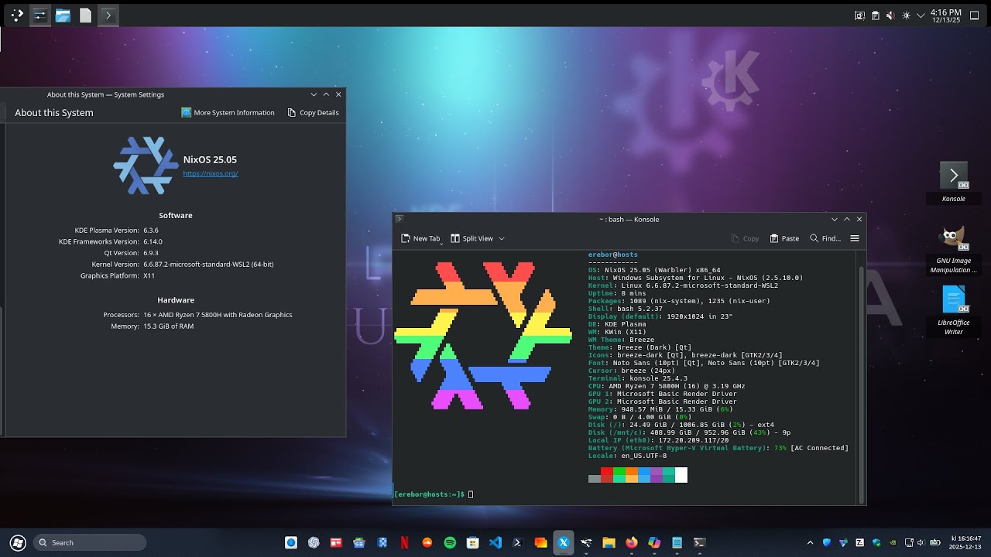Open KDE tray screenshot icon

coord(859,15)
